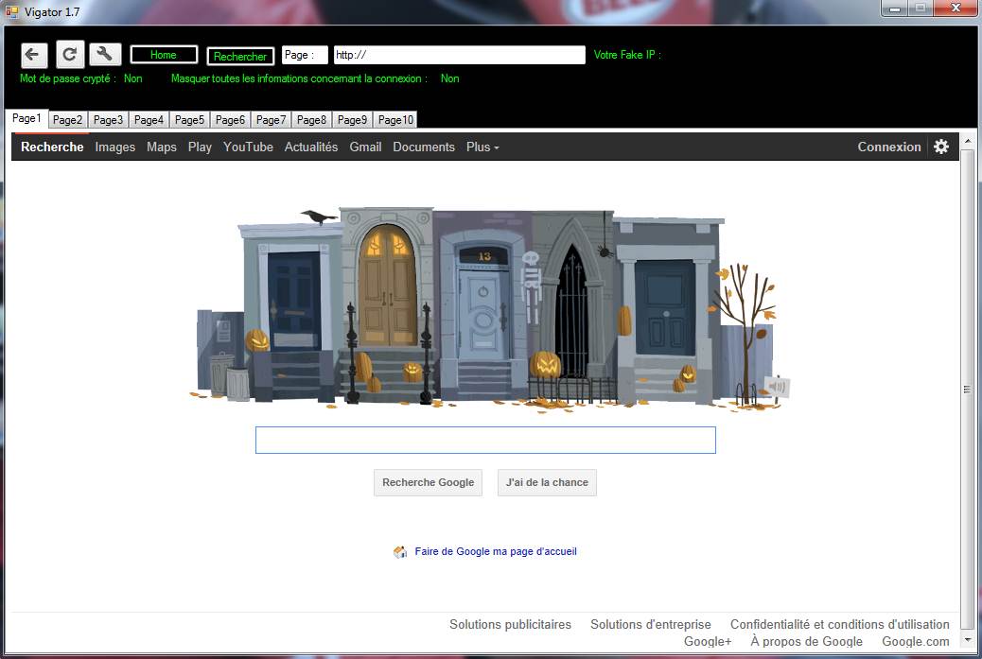Click inside the Google search box

[x=485, y=440]
